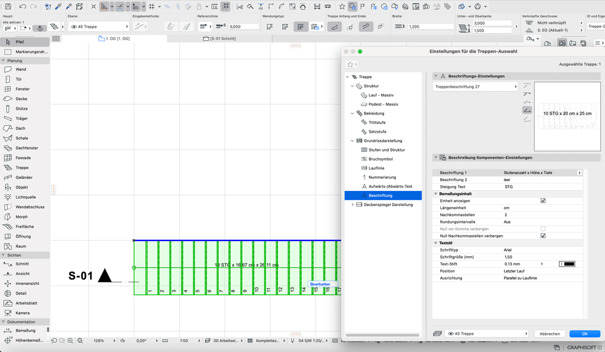Toggle the Einheit anzeigen checkbox

pos(543,201)
